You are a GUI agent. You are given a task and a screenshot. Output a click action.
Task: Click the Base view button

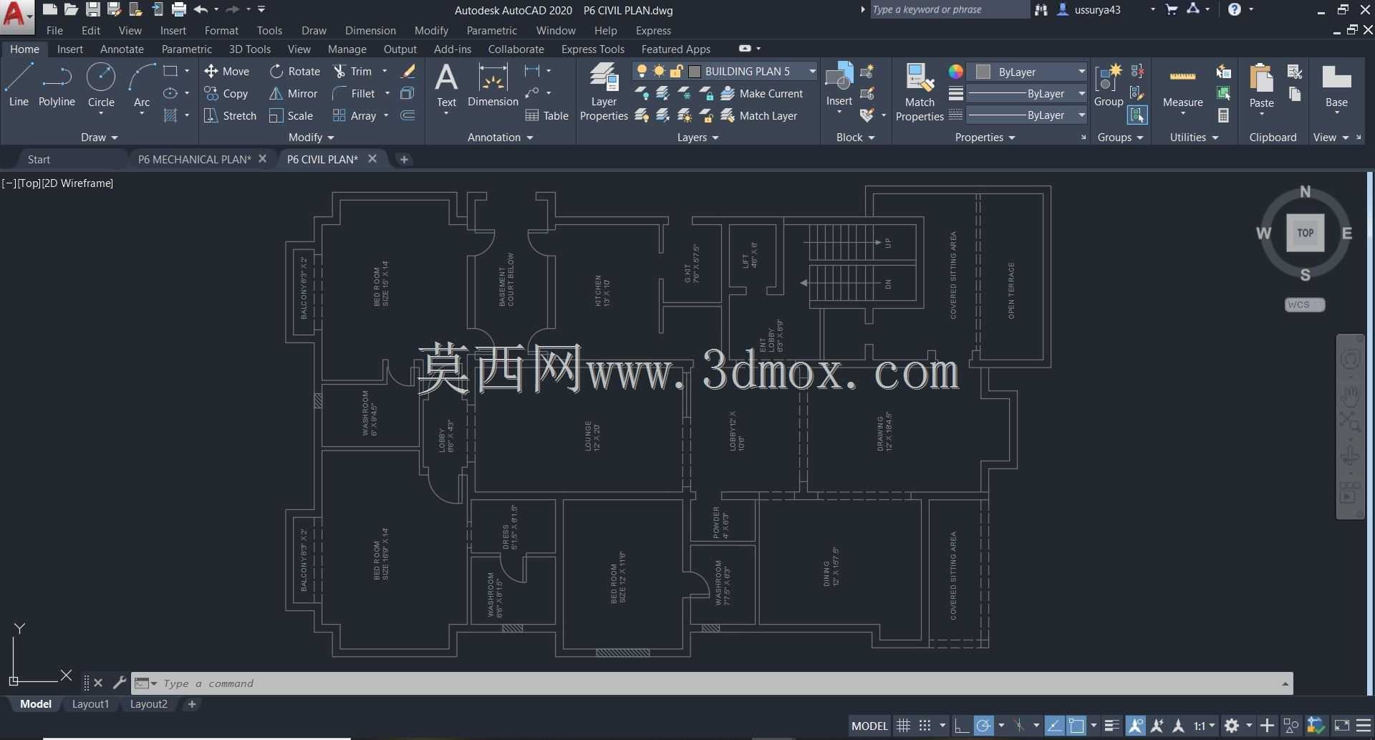(x=1336, y=86)
